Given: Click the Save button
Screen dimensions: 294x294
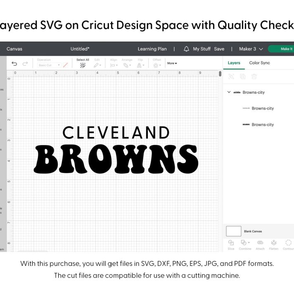Looking at the screenshot, I should click(219, 49).
